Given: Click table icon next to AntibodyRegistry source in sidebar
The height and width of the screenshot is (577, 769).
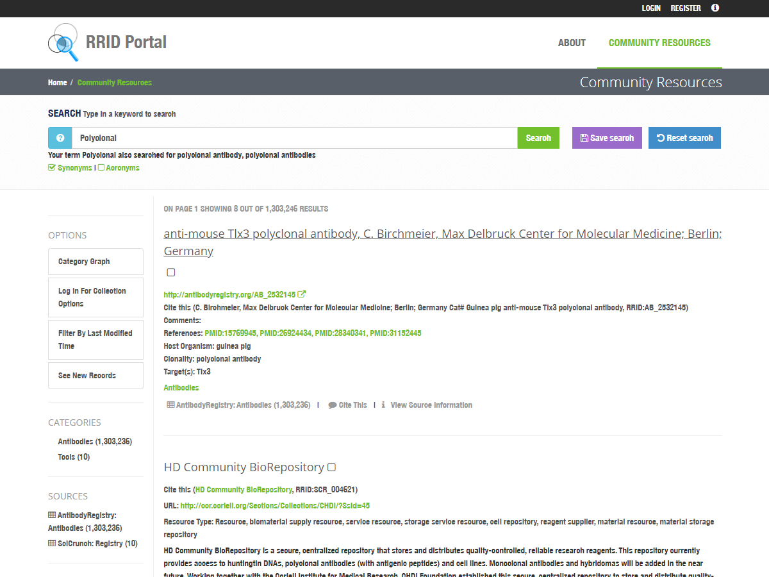Looking at the screenshot, I should tap(52, 515).
